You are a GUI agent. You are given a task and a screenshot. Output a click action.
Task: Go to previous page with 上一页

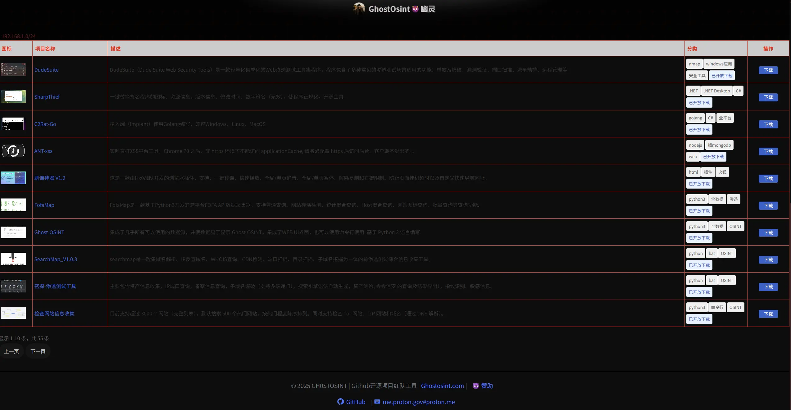[11, 351]
